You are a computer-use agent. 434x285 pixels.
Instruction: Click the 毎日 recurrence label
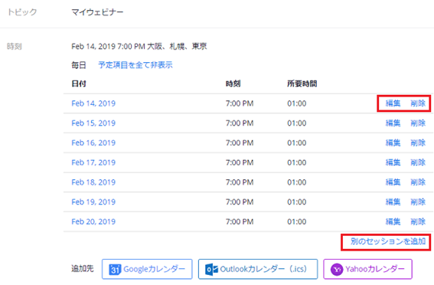(79, 65)
